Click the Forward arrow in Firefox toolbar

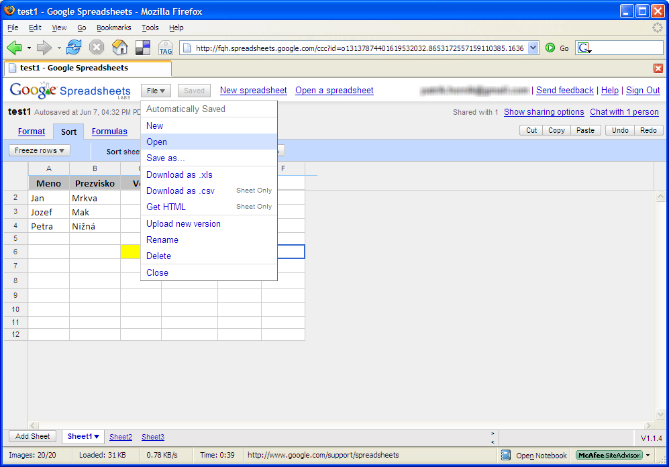pos(44,48)
